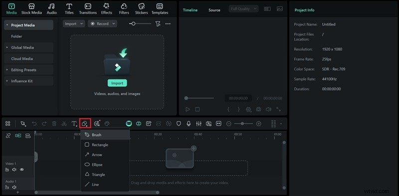Switch preview to the Timeline tab
Image resolution: width=399 pixels, height=196 pixels.
point(190,10)
